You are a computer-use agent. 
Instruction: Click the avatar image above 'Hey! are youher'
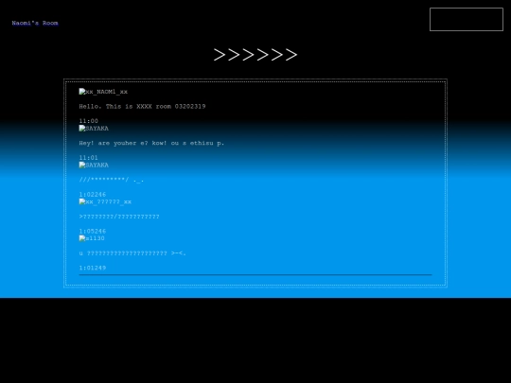tap(94, 129)
